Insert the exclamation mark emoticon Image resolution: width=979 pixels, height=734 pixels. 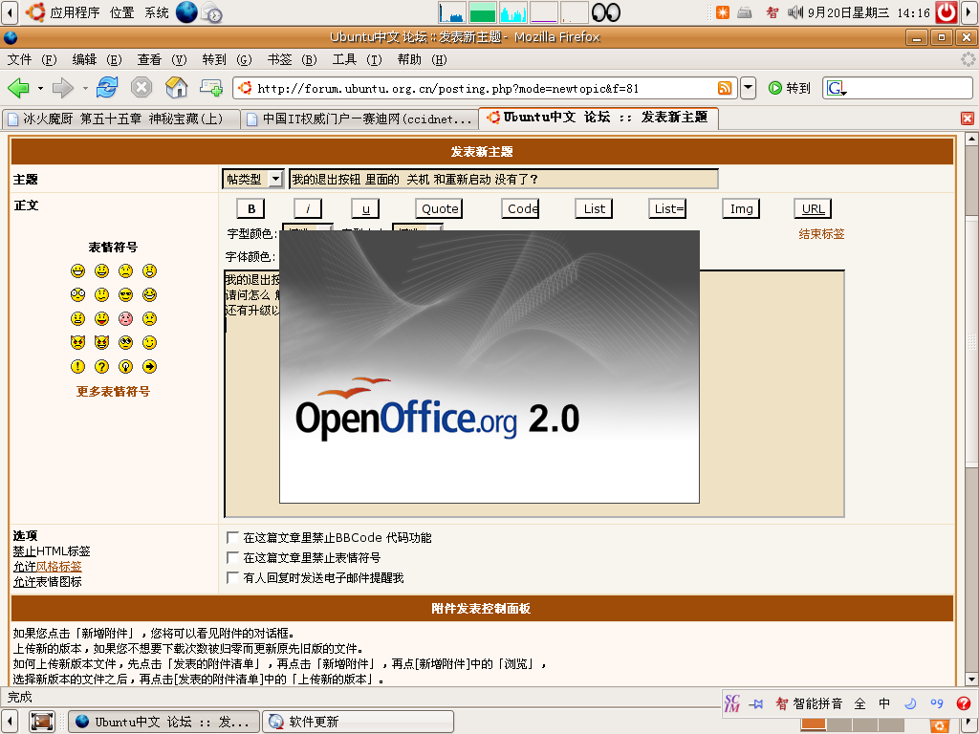[x=77, y=366]
